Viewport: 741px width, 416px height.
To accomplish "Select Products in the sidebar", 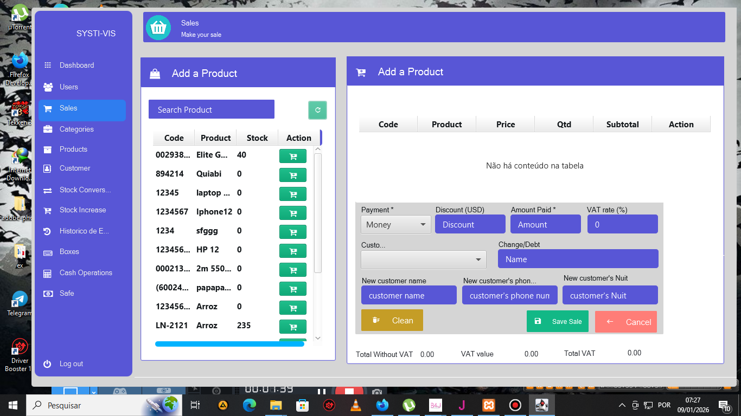I will click(x=73, y=149).
